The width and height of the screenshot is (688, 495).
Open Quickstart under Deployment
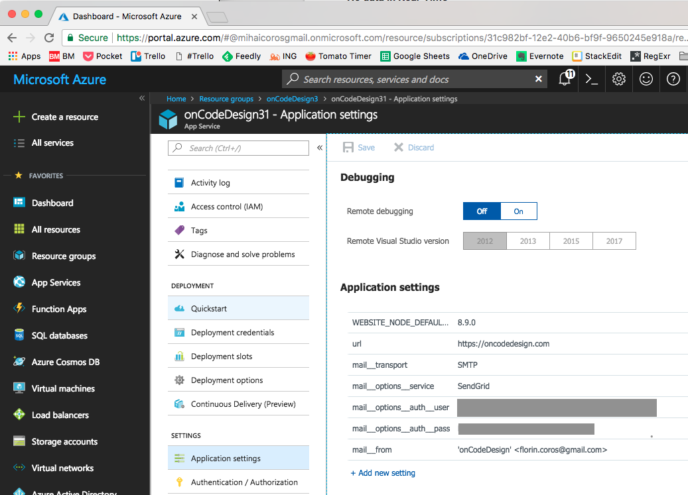(x=238, y=308)
